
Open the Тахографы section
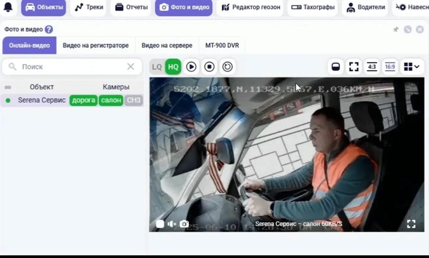point(313,7)
